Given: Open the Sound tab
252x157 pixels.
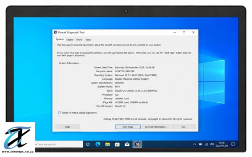Looking at the screenshot, I should [x=79, y=40].
